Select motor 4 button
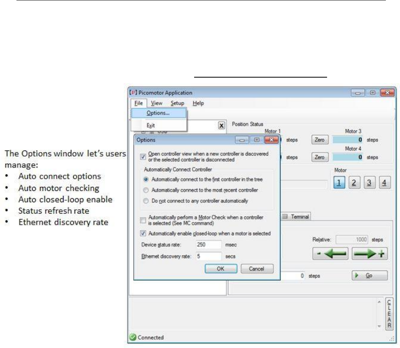Viewport: 400px width, 348px height. point(384,183)
